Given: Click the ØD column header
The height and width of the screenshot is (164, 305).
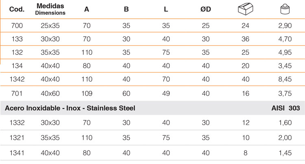Looking at the screenshot, I should [206, 9].
